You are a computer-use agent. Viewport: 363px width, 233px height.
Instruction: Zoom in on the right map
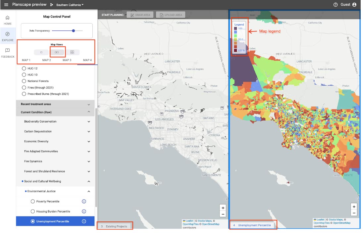point(354,207)
